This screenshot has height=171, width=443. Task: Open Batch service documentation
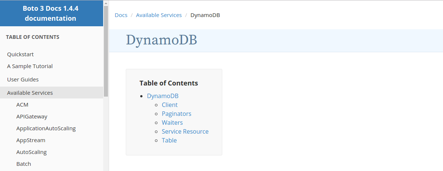click(24, 164)
